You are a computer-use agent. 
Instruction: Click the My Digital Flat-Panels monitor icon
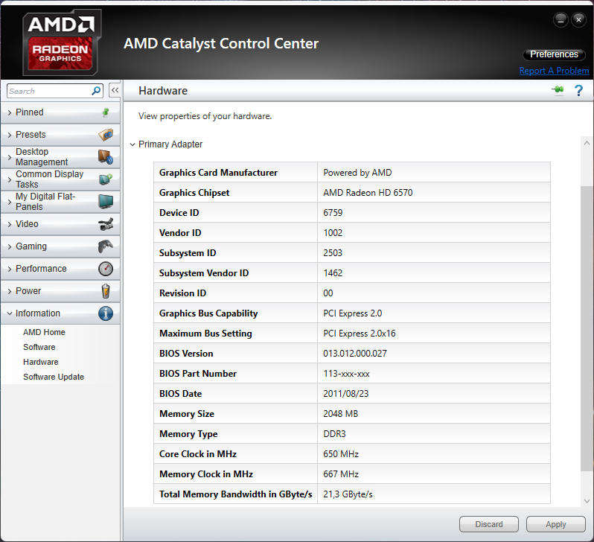point(106,201)
